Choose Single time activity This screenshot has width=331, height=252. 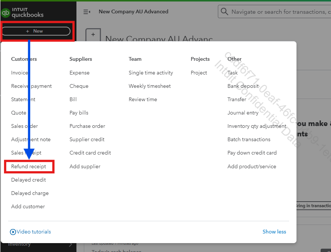tap(151, 73)
